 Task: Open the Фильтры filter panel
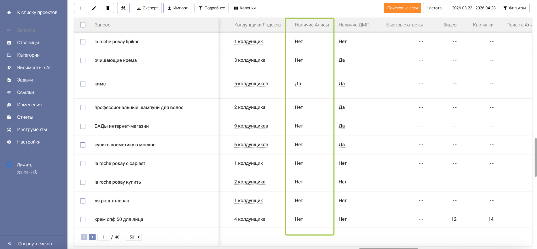point(514,8)
